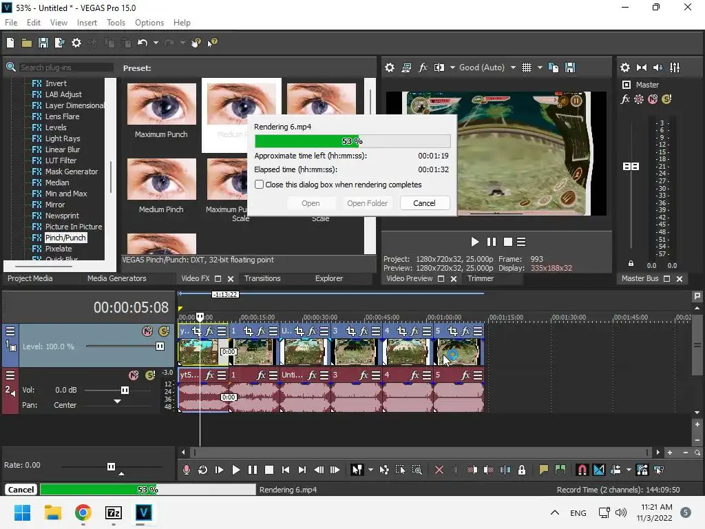
Task: Click the What's This help icon
Action: (212, 43)
